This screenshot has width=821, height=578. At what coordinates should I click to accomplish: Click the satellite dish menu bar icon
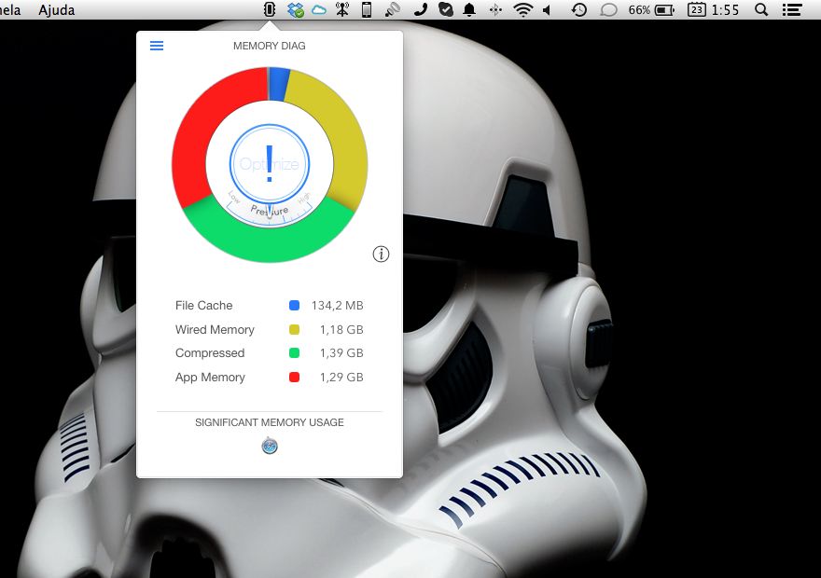[x=393, y=9]
